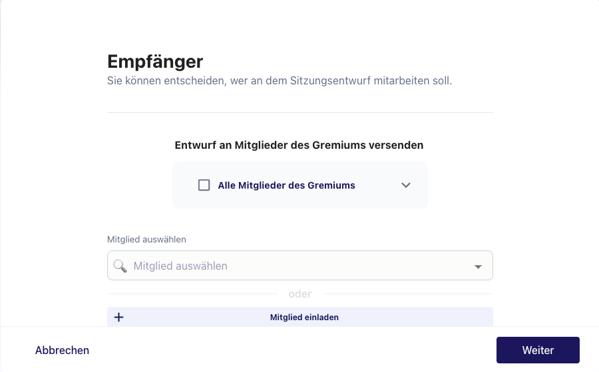Click the horizontal divider below the subtitle
The width and height of the screenshot is (599, 372).
point(300,112)
